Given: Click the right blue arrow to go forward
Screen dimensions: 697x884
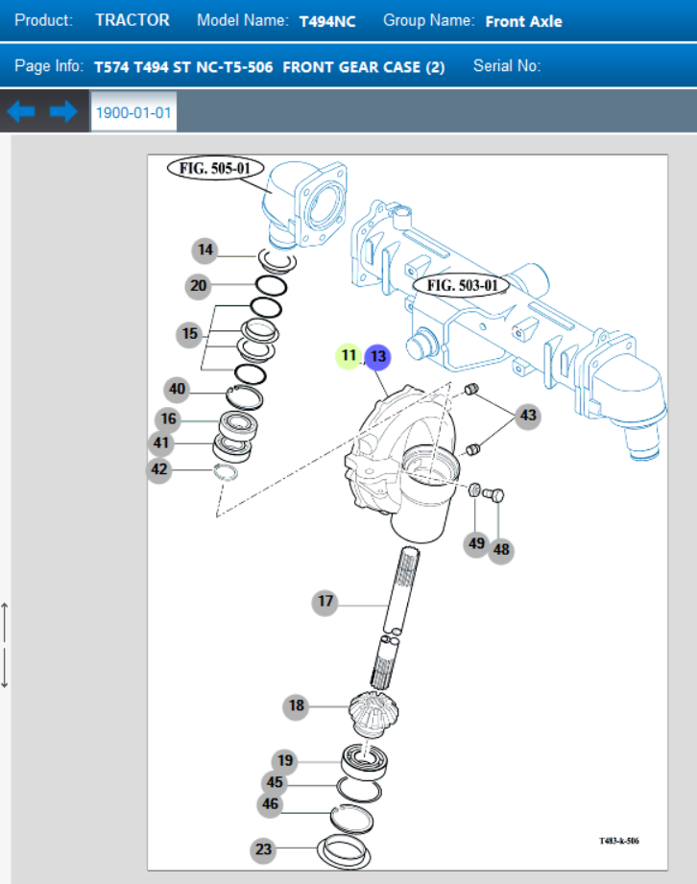Looking at the screenshot, I should [x=63, y=112].
